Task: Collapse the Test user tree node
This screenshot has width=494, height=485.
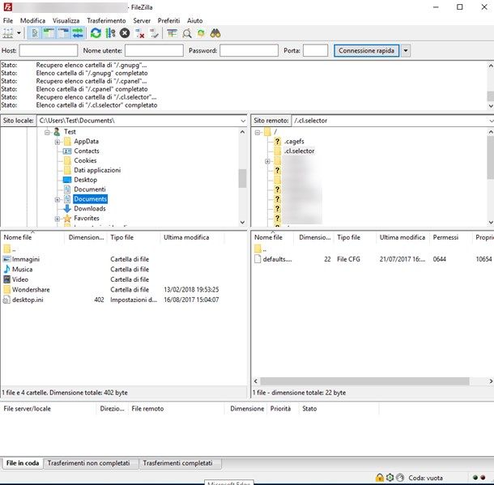Action: coord(47,132)
